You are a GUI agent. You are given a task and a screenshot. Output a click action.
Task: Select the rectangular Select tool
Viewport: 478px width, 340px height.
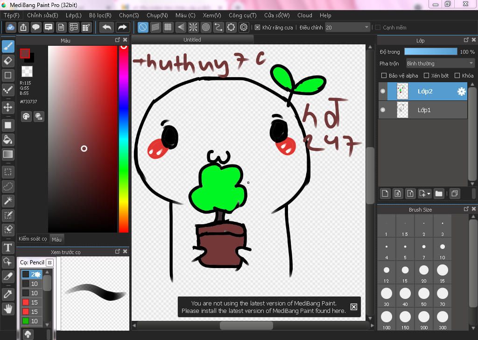[x=8, y=172]
